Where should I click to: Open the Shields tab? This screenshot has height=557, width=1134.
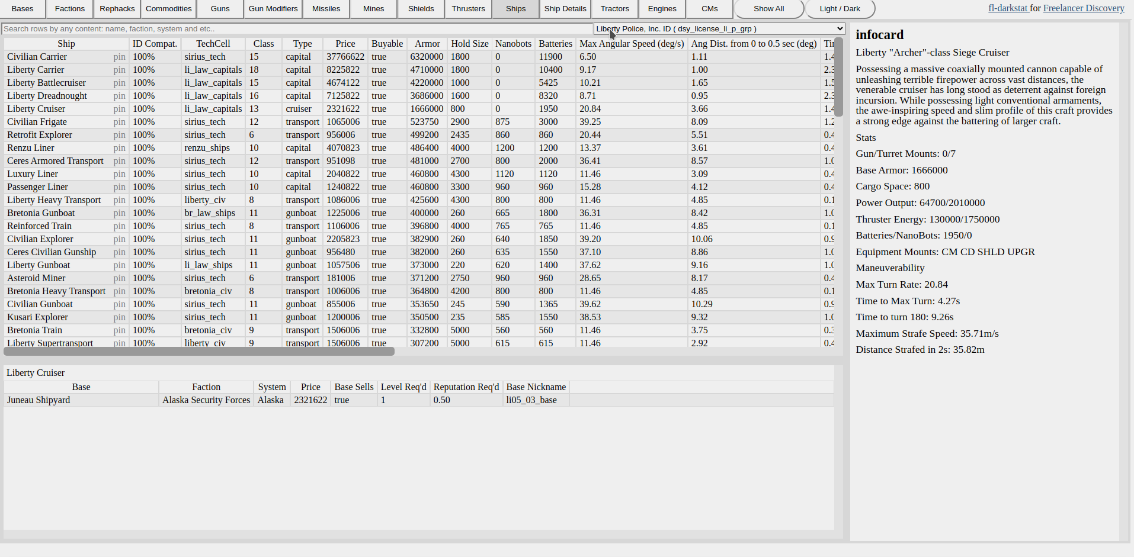(x=421, y=9)
